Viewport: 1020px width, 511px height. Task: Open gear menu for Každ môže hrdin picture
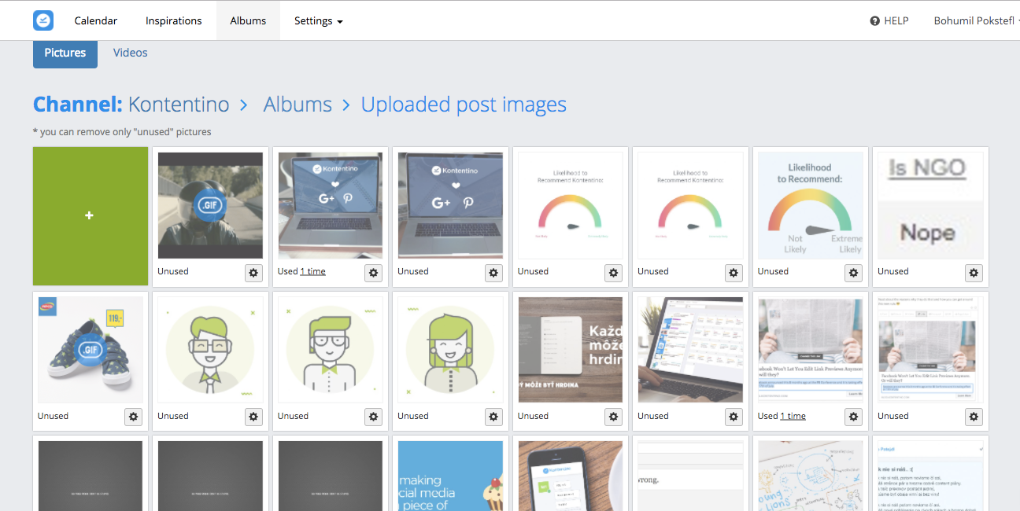(614, 417)
